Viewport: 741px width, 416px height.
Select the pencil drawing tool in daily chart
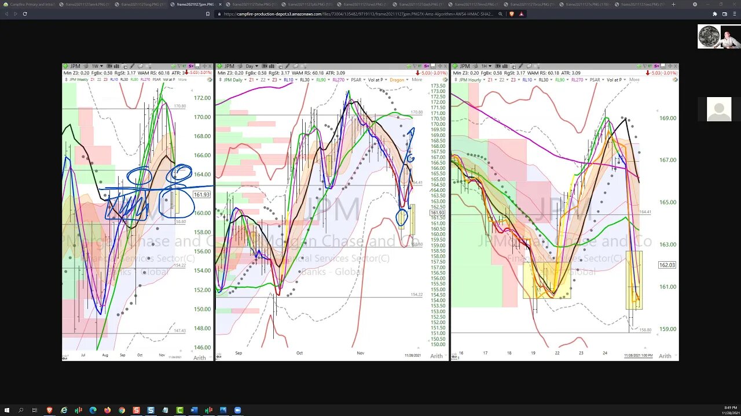point(287,66)
